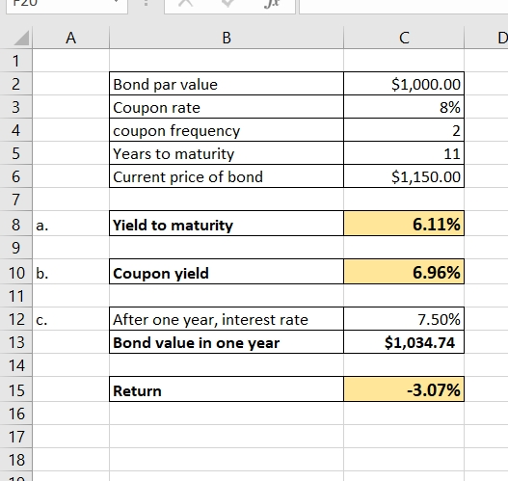508x481 pixels.
Task: Select the $1,150.00 price cell
Action: coord(404,176)
